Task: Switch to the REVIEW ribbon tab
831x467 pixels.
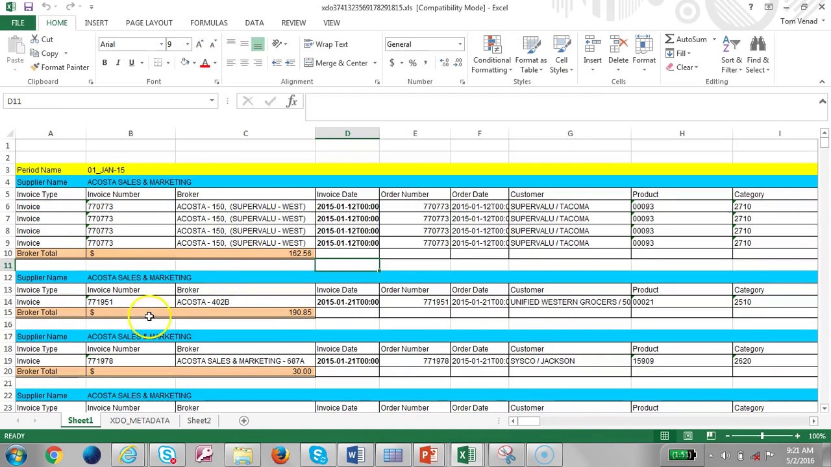Action: click(293, 23)
